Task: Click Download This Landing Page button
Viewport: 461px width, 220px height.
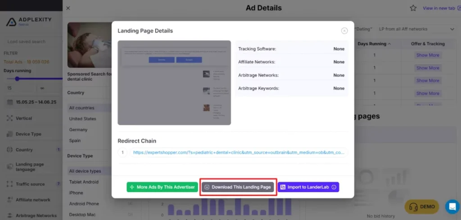Action: coord(237,187)
